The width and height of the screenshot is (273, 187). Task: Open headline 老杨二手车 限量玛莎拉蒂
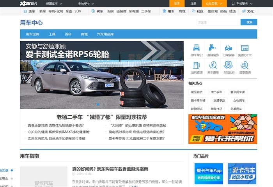pyautogui.click(x=102, y=117)
